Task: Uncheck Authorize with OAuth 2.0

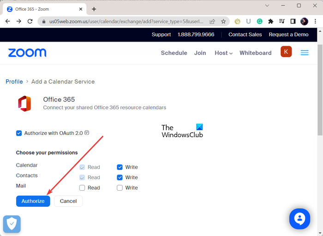Action: tap(19, 133)
